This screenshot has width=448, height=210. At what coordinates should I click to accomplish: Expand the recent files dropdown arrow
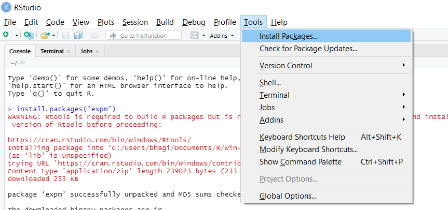(x=53, y=36)
